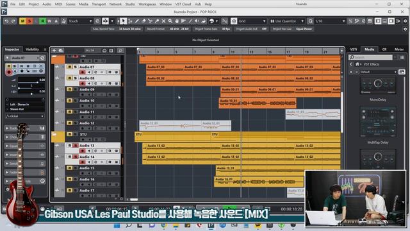The height and width of the screenshot is (231, 410).
Task: Select the Line tool
Action: pos(190,21)
